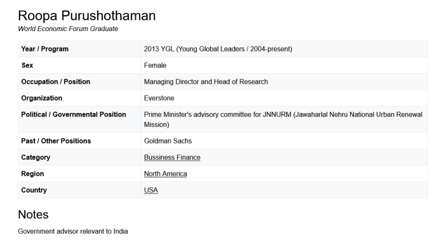The height and width of the screenshot is (245, 443).
Task: Click the World Economic Forum Graduate subtitle
Action: tap(68, 29)
